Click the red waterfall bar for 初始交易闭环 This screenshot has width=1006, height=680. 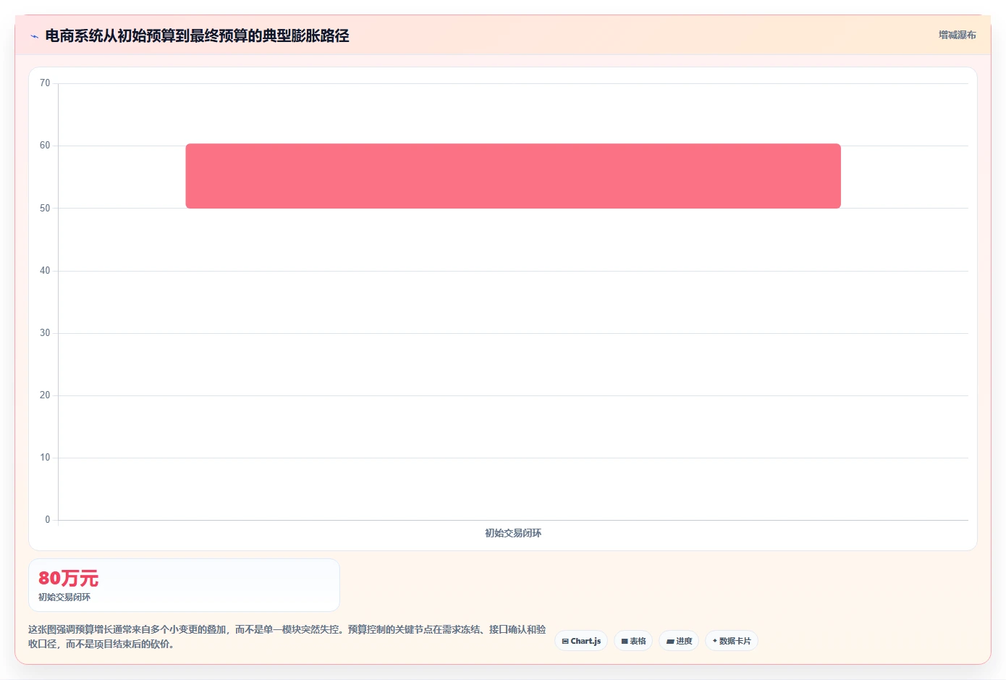point(513,176)
